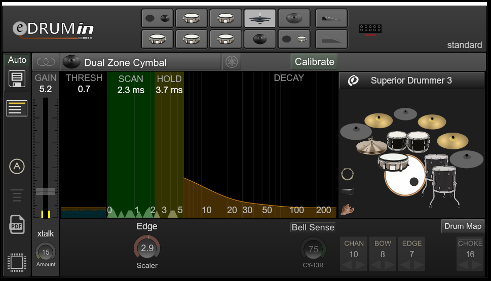Select the wedge-shaped expression pedal input
The height and width of the screenshot is (281, 491).
(x=331, y=39)
